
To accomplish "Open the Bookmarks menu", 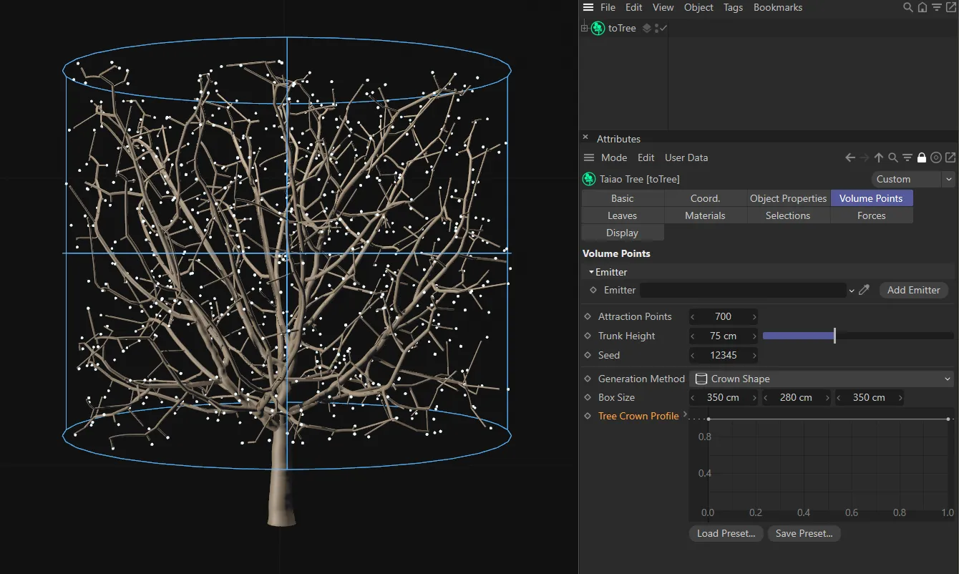I will tap(777, 7).
